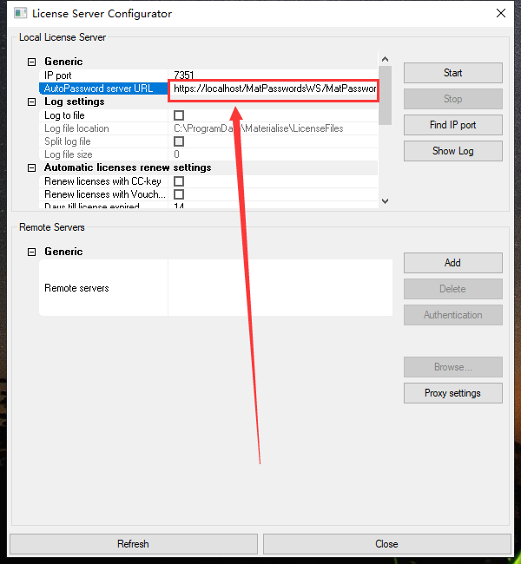Collapse the Log settings section
This screenshot has width=521, height=564.
(32, 102)
